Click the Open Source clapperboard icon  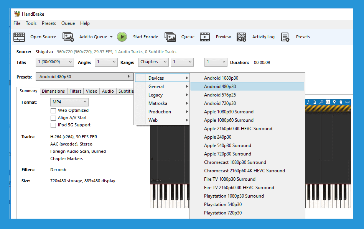point(19,37)
